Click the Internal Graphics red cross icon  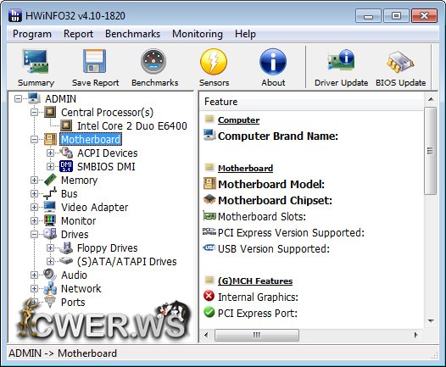[x=209, y=296]
